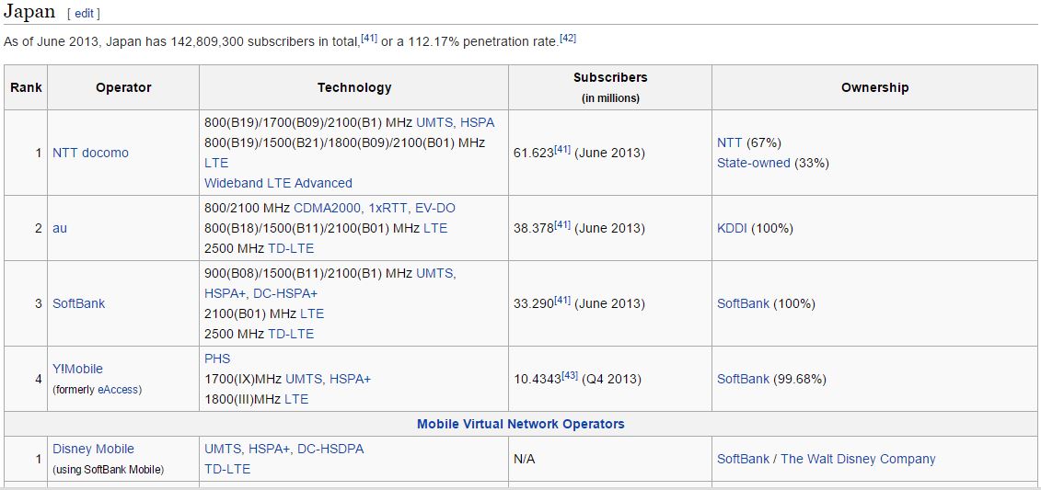This screenshot has width=1041, height=490.
Task: Click '(Q4 2013)' text in Y!Mobile row
Action: 611,380
